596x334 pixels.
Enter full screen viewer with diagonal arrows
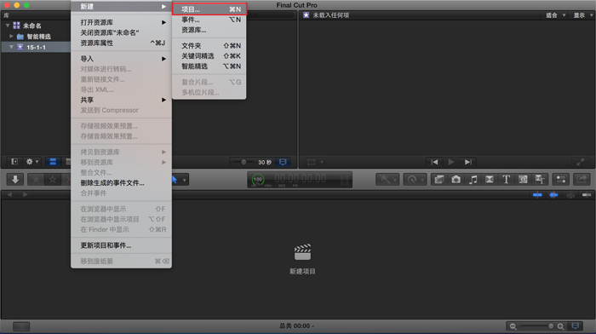point(580,162)
